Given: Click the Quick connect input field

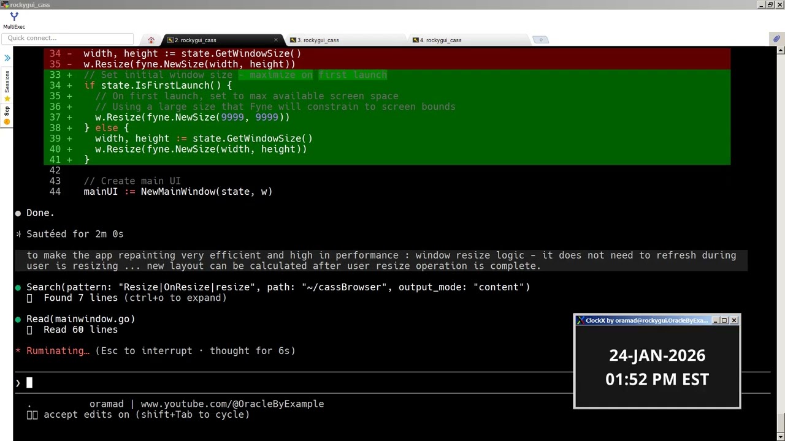Looking at the screenshot, I should tap(67, 38).
